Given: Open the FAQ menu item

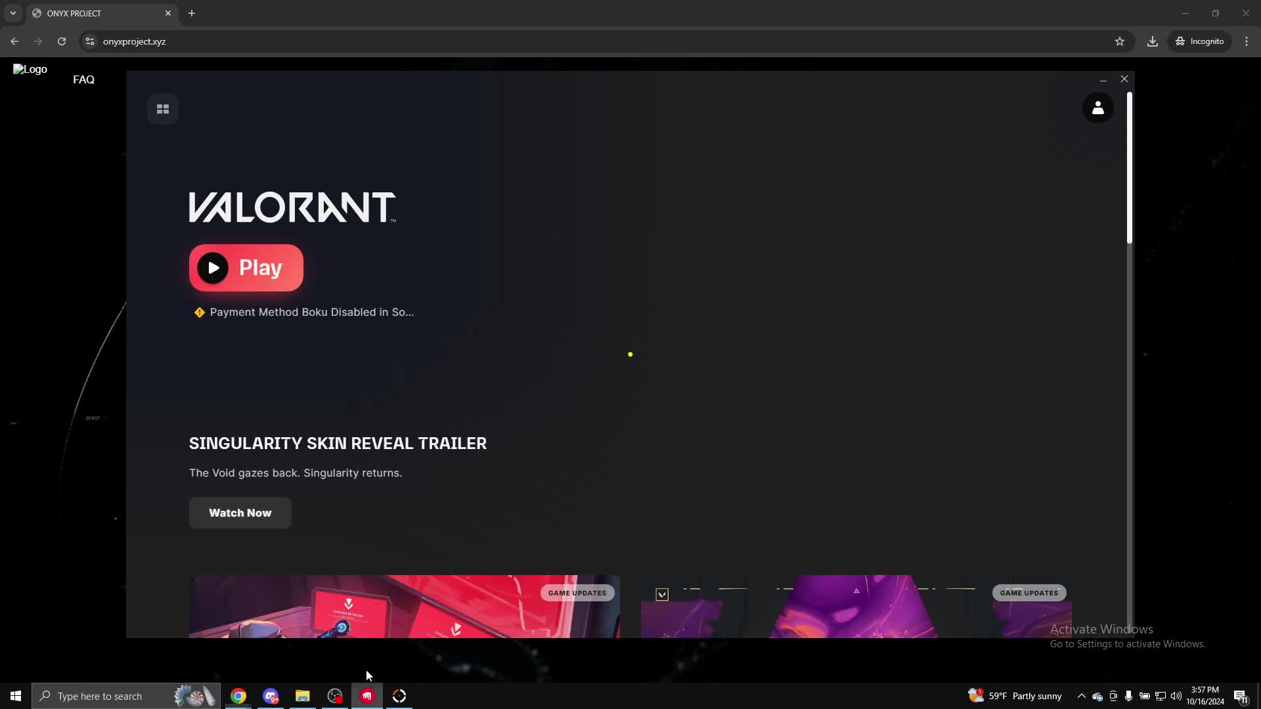Looking at the screenshot, I should [83, 79].
